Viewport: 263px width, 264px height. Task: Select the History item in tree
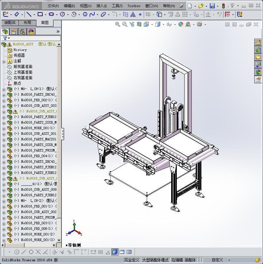click(20, 50)
